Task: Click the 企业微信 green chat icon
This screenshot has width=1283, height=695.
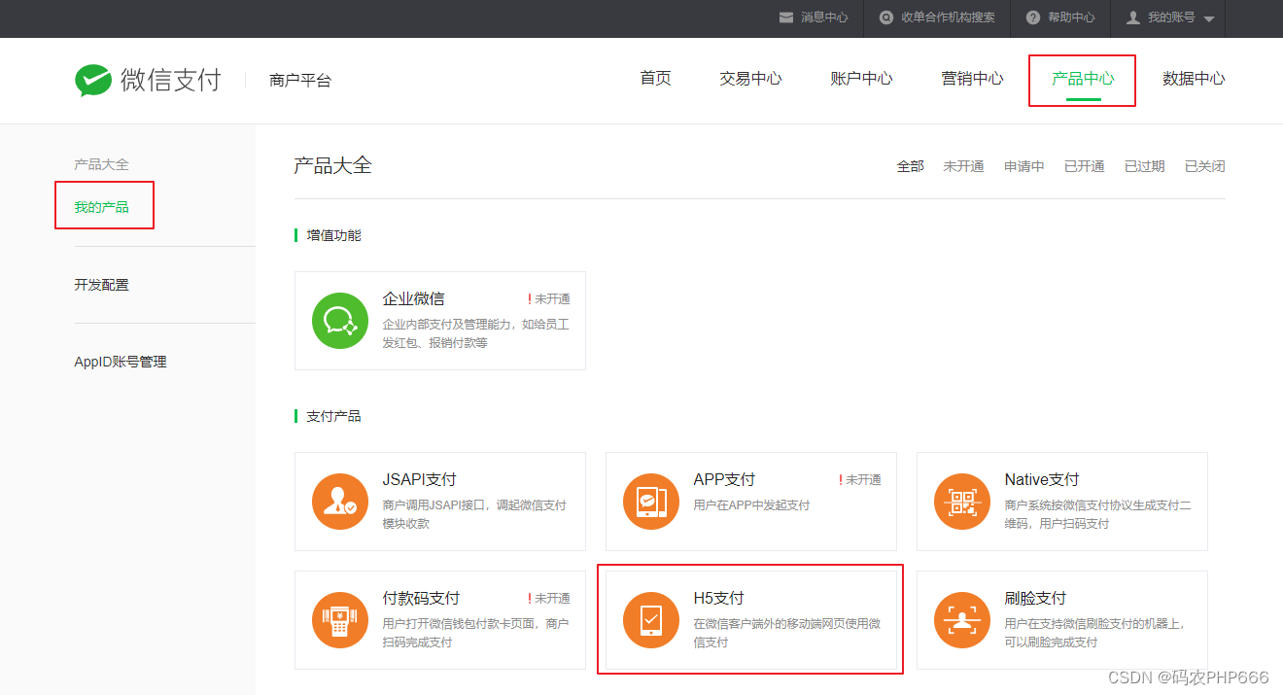Action: 340,320
